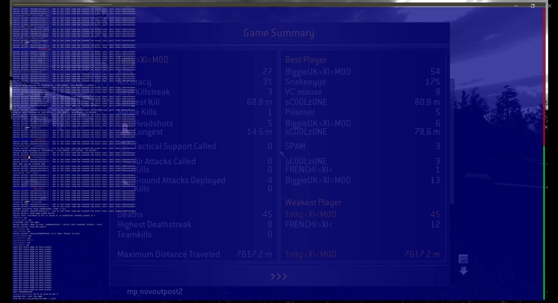Screen dimensions: 558x303
Task: Click sCOOLzONE with 80.9 m
Action: (x=306, y=102)
